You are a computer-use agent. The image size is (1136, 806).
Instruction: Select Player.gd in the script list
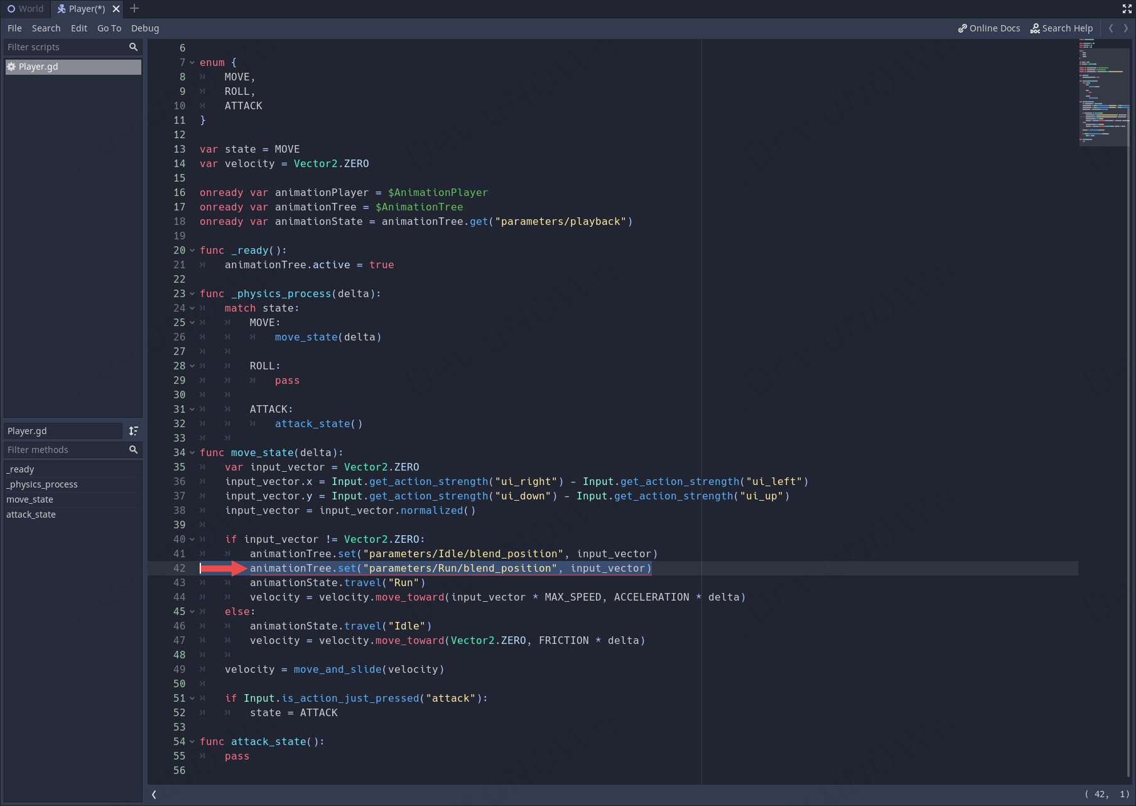pos(73,67)
